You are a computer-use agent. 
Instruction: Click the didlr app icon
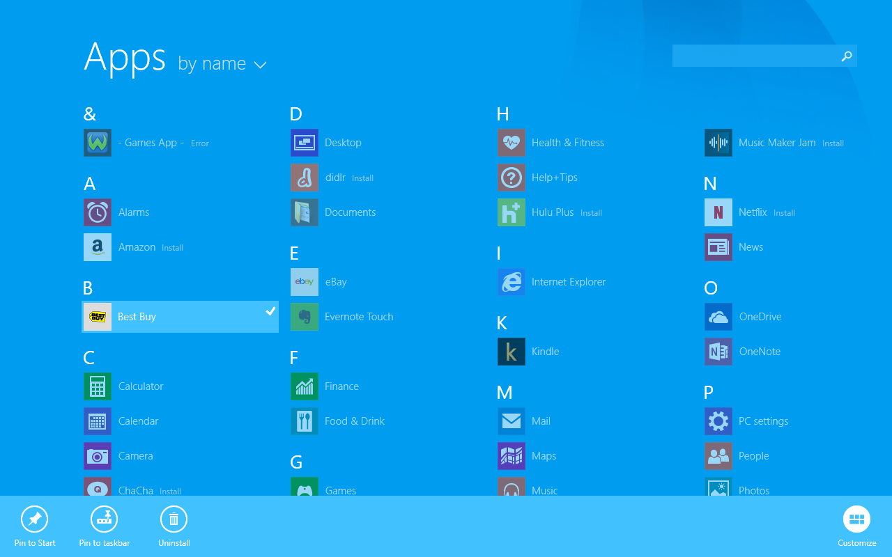tap(305, 178)
